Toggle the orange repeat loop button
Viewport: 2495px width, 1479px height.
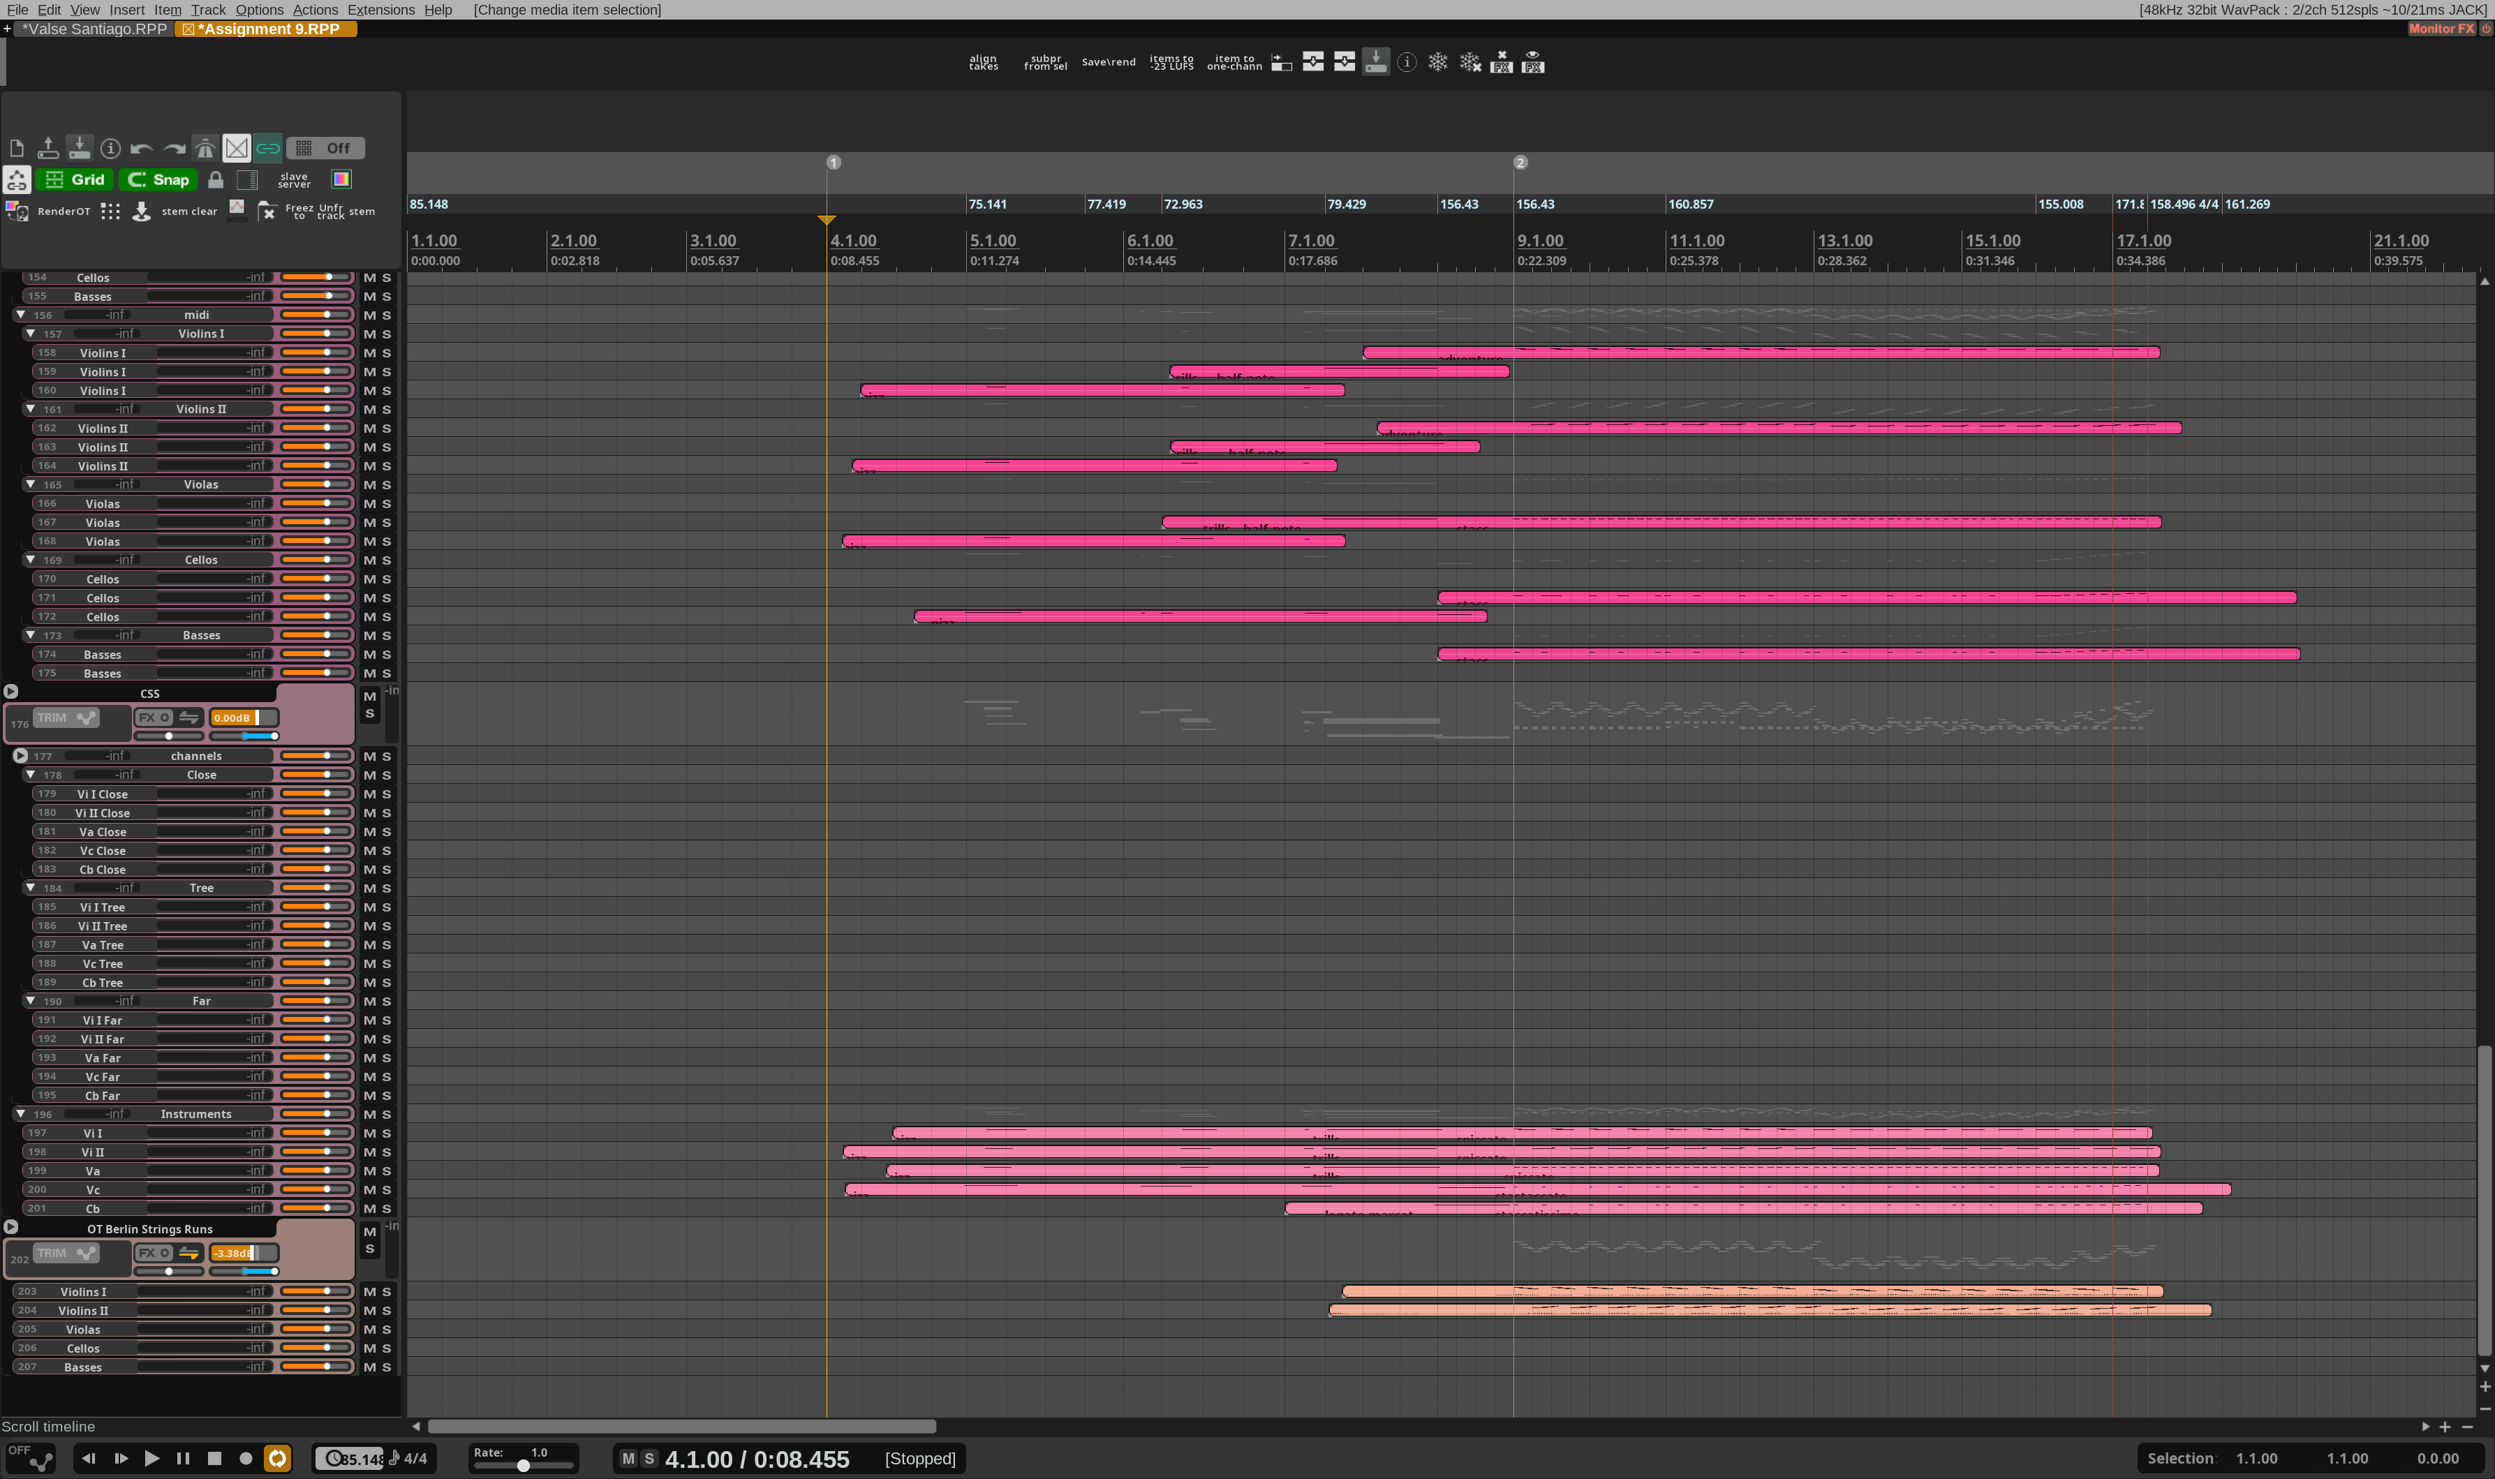[x=277, y=1458]
